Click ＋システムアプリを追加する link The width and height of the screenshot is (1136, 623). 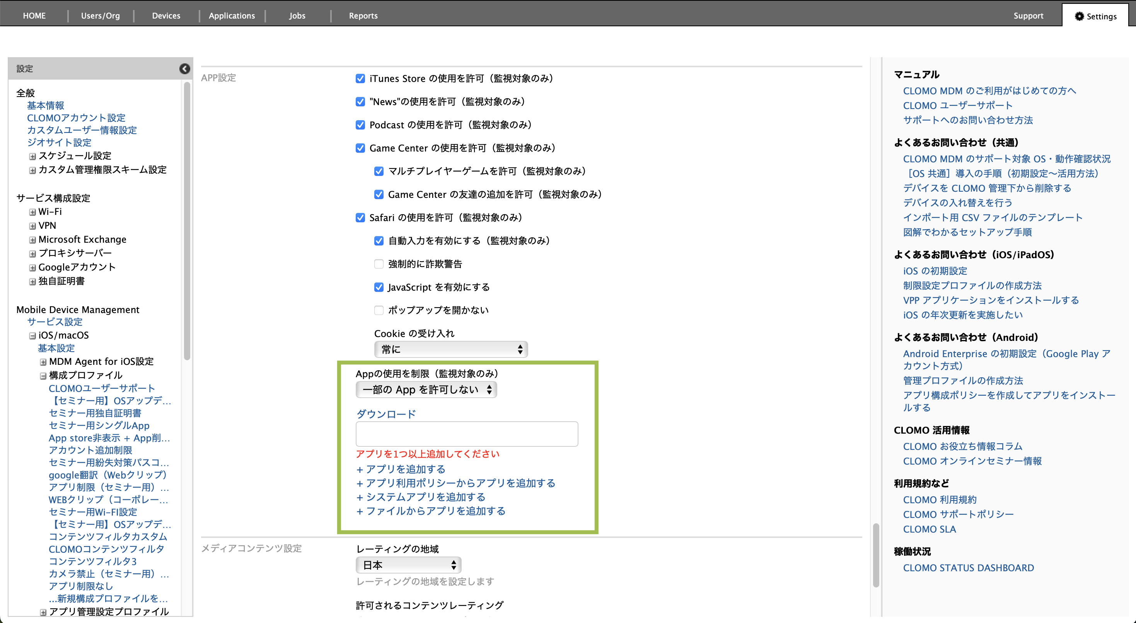pyautogui.click(x=421, y=497)
